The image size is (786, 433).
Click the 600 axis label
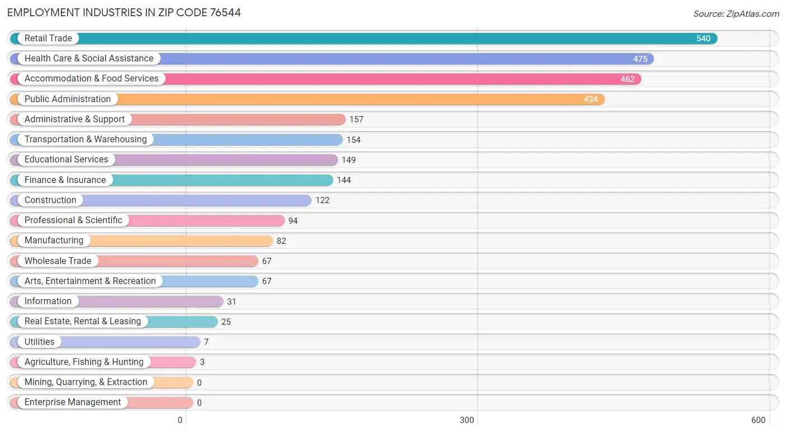[758, 420]
